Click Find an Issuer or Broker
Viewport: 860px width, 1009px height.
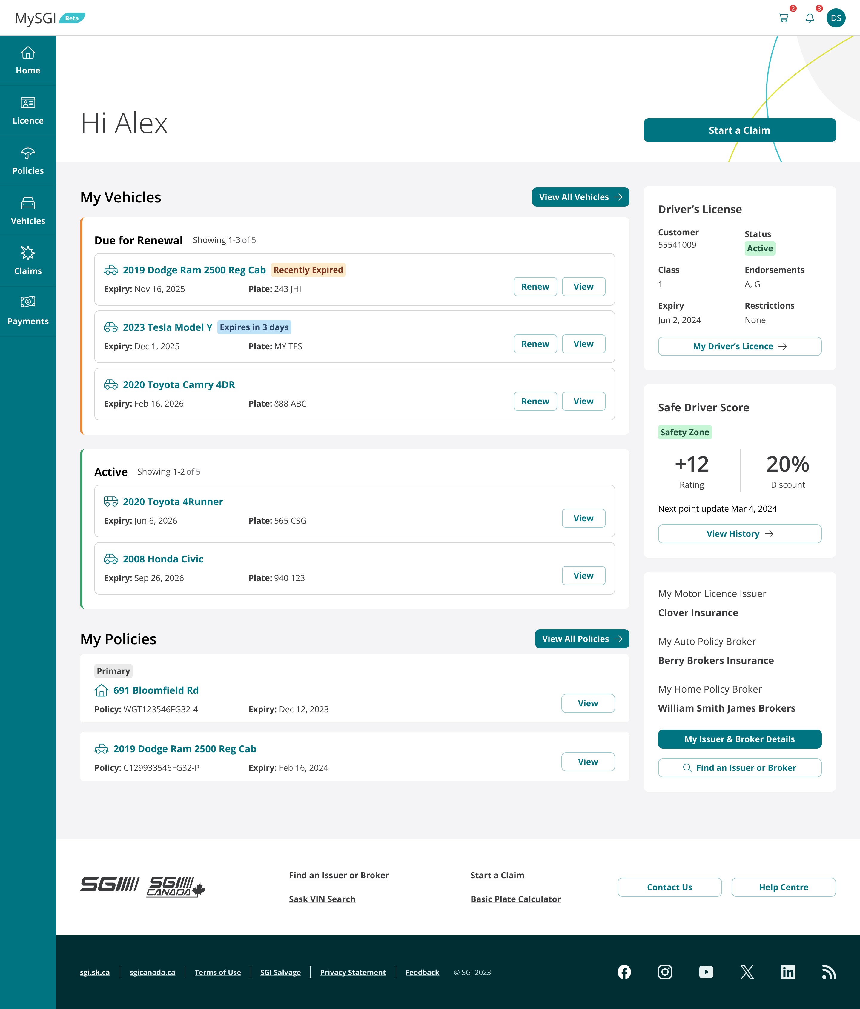click(x=739, y=768)
